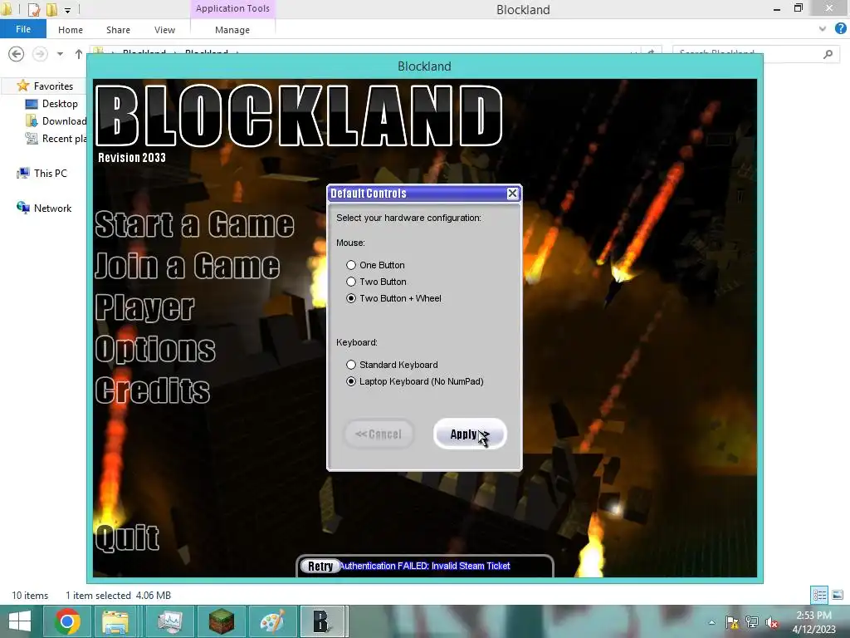Choose Two Button + Wheel mouse option
The image size is (850, 638).
point(351,298)
